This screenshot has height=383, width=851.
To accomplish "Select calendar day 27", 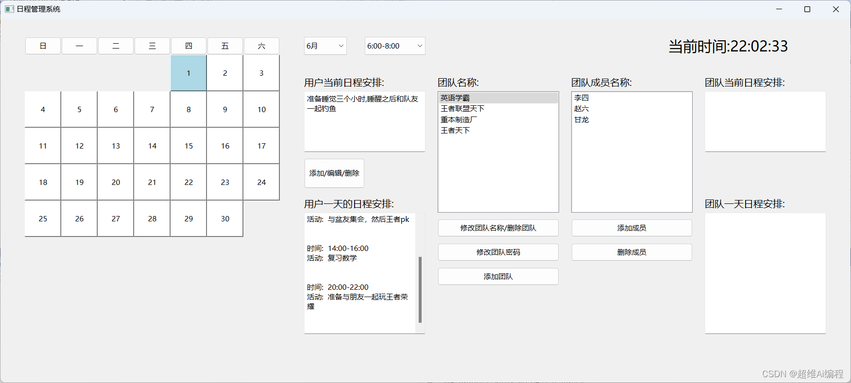I will click(x=116, y=219).
